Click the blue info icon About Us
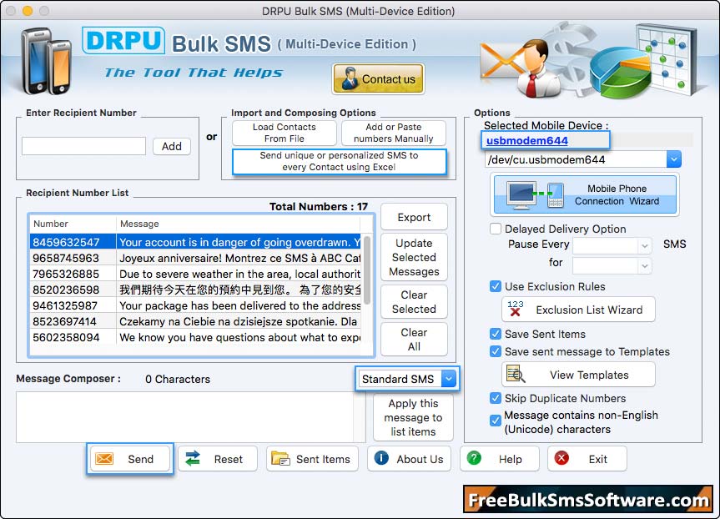Viewport: 720px width, 519px height. [x=381, y=458]
